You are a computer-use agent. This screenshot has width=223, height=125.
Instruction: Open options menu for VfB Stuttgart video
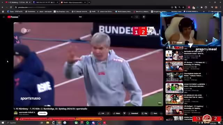(206, 107)
